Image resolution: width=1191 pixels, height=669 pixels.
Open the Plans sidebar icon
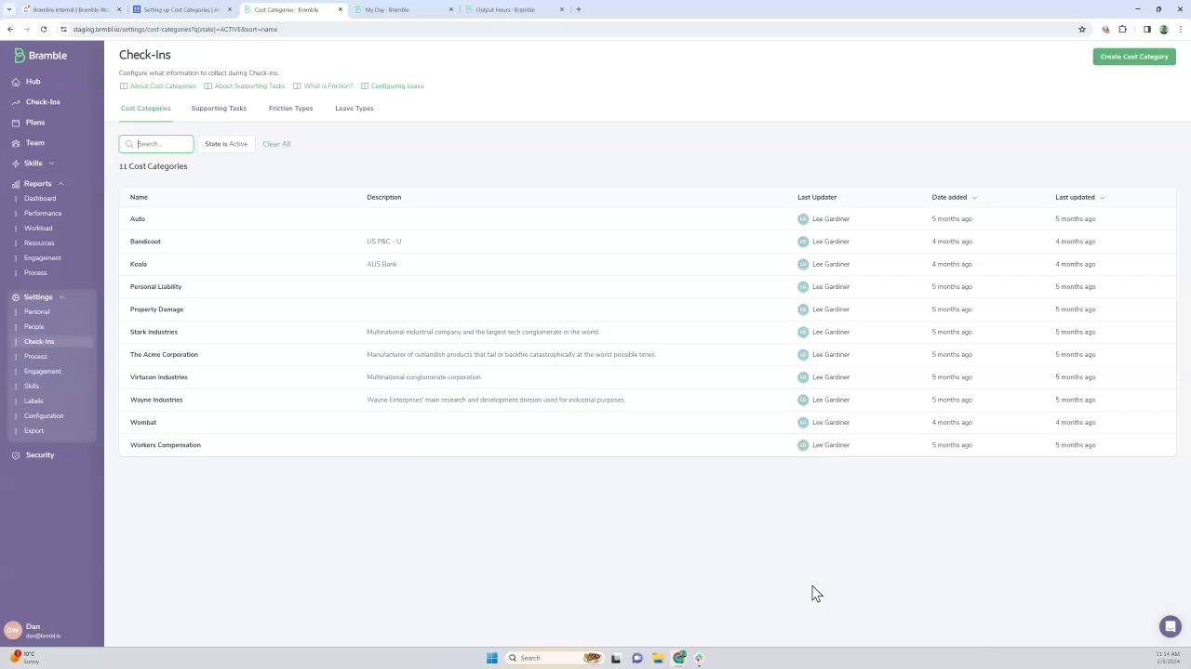click(x=16, y=123)
